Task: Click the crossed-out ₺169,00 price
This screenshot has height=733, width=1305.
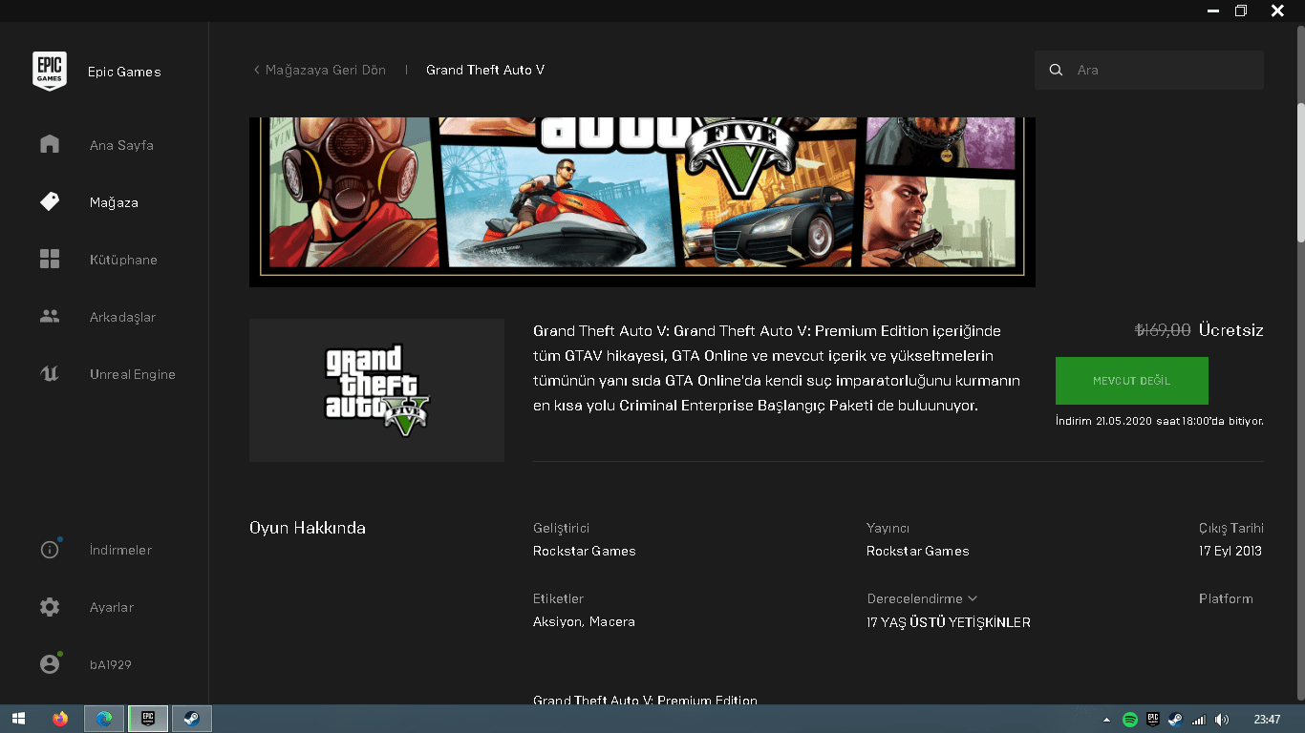Action: click(1163, 330)
